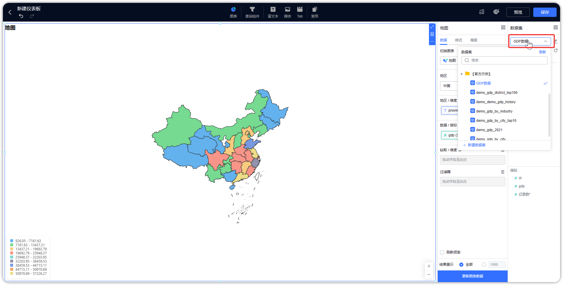
Task: Enable the 刷新频率 checkbox
Action: coord(442,252)
